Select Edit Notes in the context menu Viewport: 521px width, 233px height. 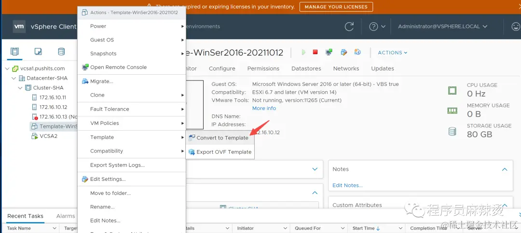click(131, 220)
